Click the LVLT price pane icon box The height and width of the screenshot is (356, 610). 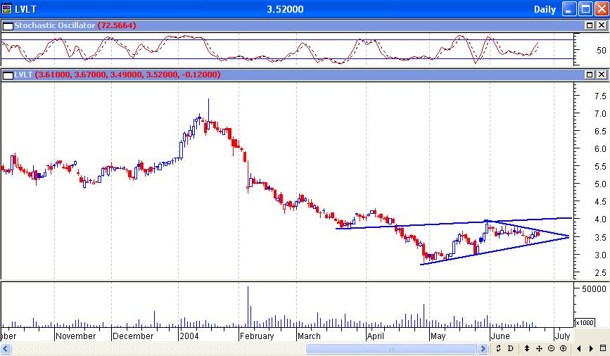click(8, 75)
